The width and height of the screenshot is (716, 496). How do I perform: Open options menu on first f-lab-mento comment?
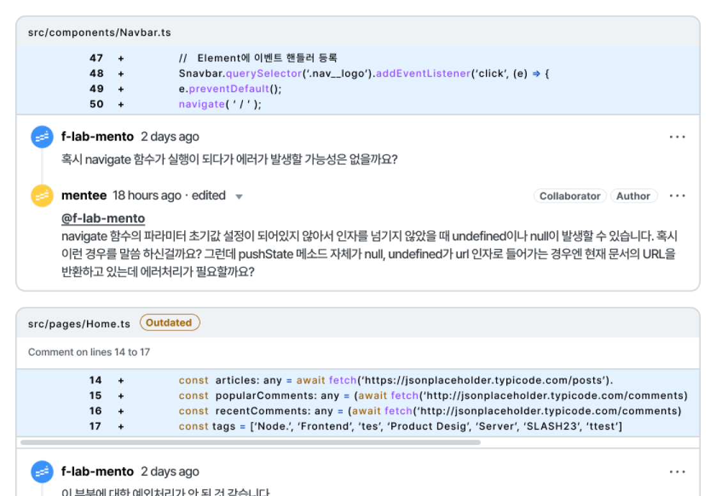coord(677,137)
